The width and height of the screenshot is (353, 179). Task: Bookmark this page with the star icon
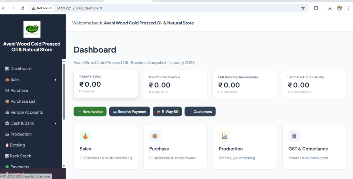pyautogui.click(x=303, y=8)
